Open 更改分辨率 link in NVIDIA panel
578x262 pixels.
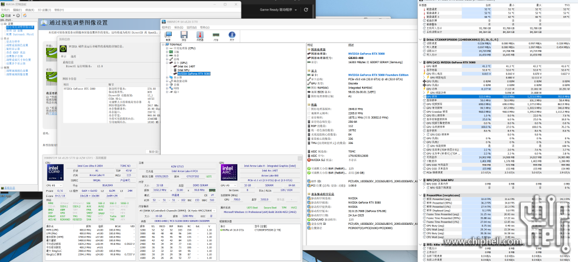[x=13, y=42]
